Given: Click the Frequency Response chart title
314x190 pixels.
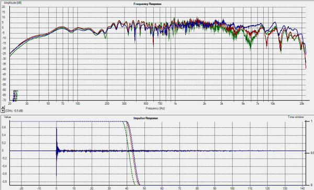Looking at the screenshot, I should (148, 4).
